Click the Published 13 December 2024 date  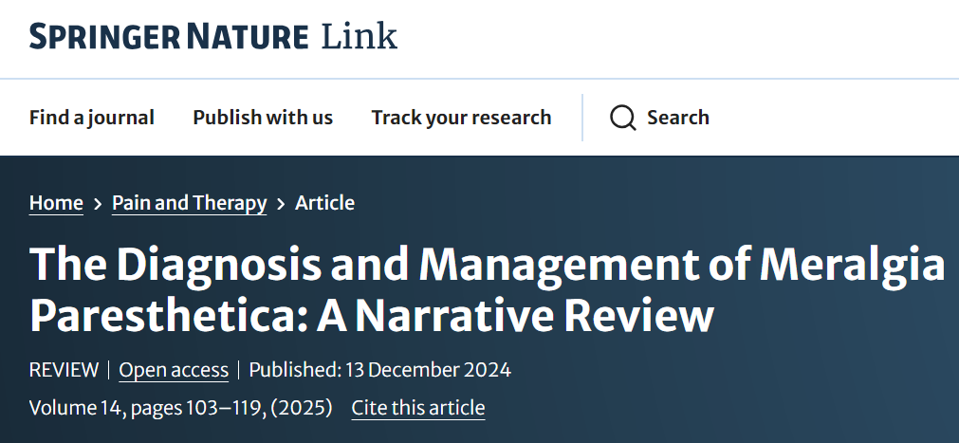tap(379, 370)
